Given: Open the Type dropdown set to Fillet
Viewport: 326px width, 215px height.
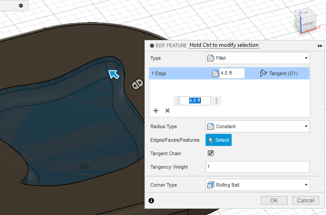Looking at the screenshot, I should [x=258, y=58].
